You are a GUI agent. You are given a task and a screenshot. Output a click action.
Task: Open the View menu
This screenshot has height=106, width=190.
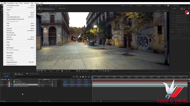coord(32,3)
